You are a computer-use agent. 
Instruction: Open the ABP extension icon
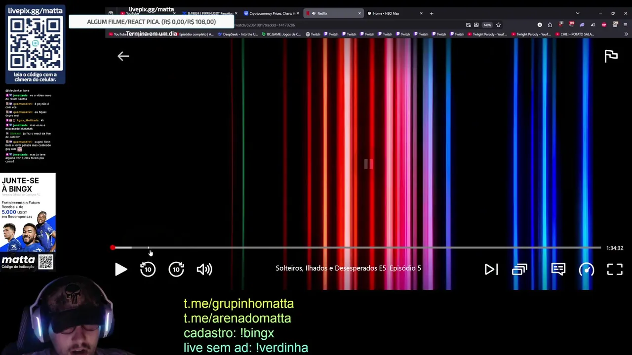tap(604, 25)
